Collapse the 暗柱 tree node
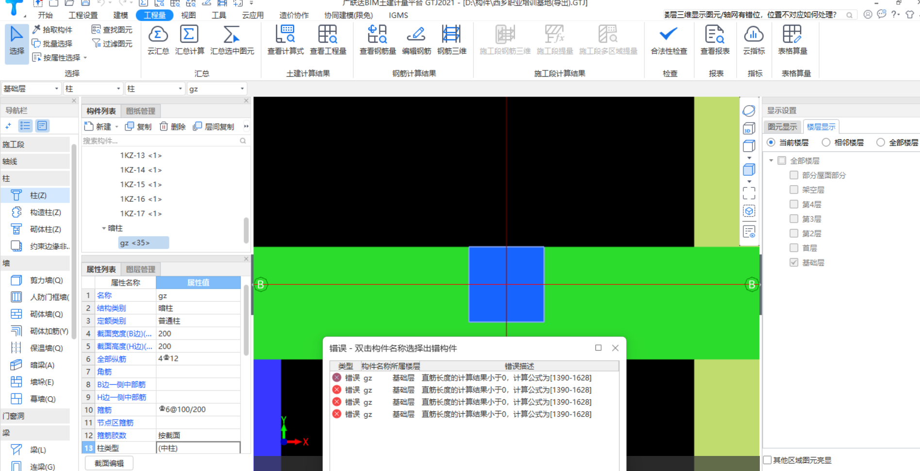This screenshot has width=920, height=471. coord(103,228)
